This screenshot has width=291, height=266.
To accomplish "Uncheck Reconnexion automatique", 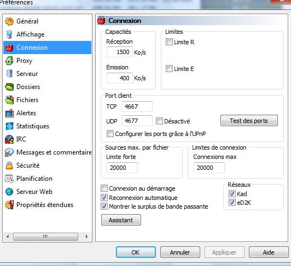I will [104, 197].
